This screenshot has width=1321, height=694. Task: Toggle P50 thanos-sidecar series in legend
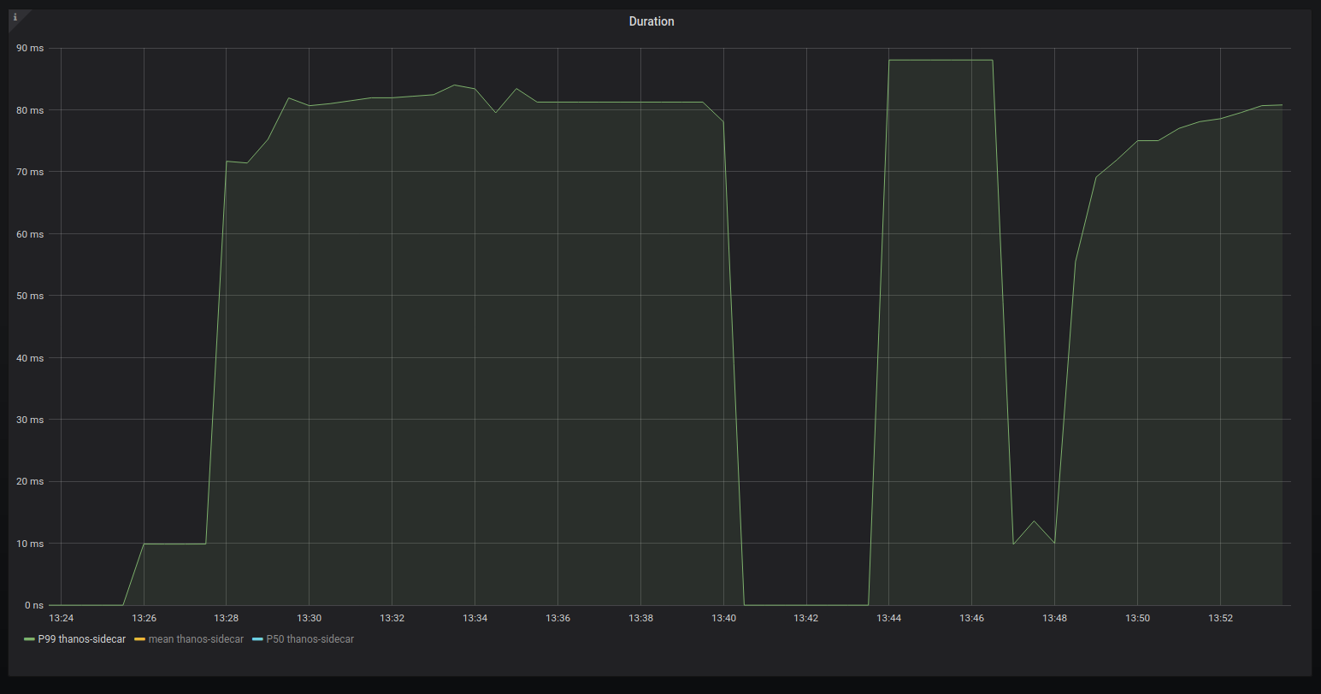[x=310, y=639]
